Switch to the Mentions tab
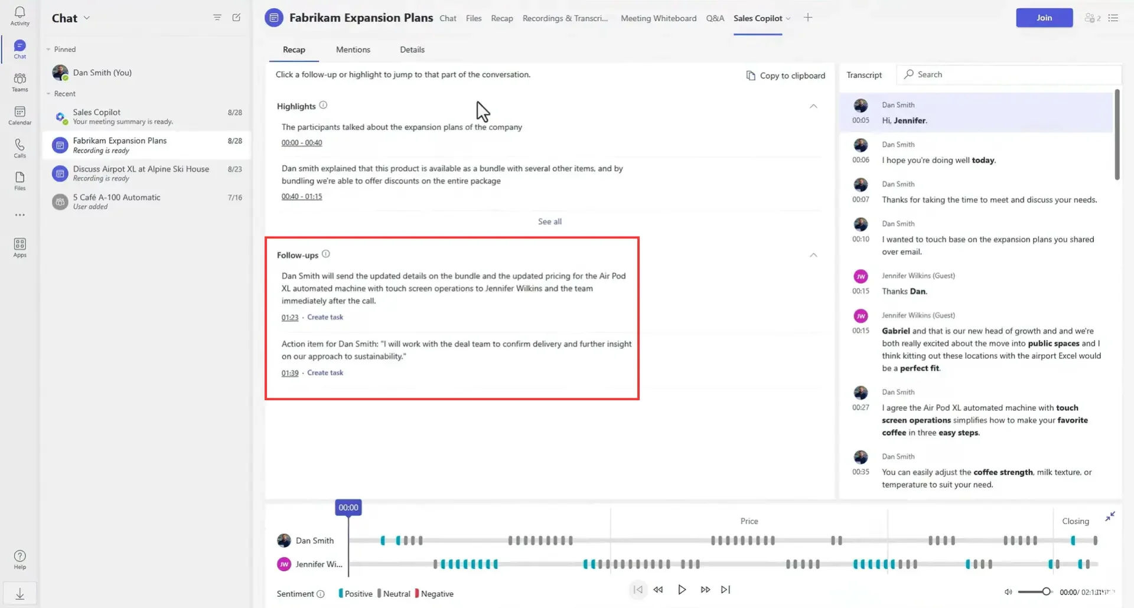The width and height of the screenshot is (1134, 608). point(353,50)
